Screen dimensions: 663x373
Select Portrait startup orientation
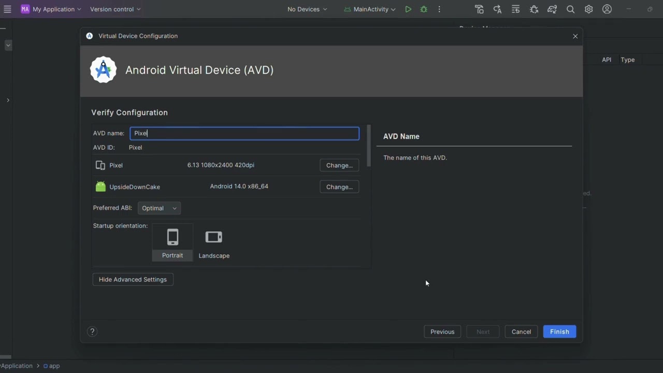coord(172,242)
